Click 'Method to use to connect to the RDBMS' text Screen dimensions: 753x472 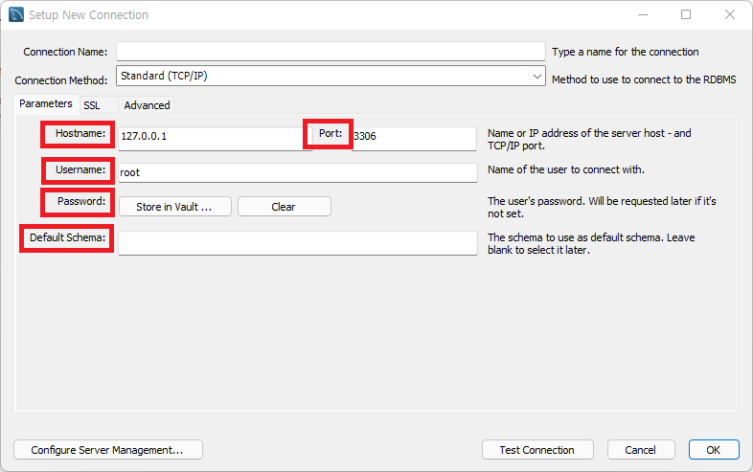point(644,79)
